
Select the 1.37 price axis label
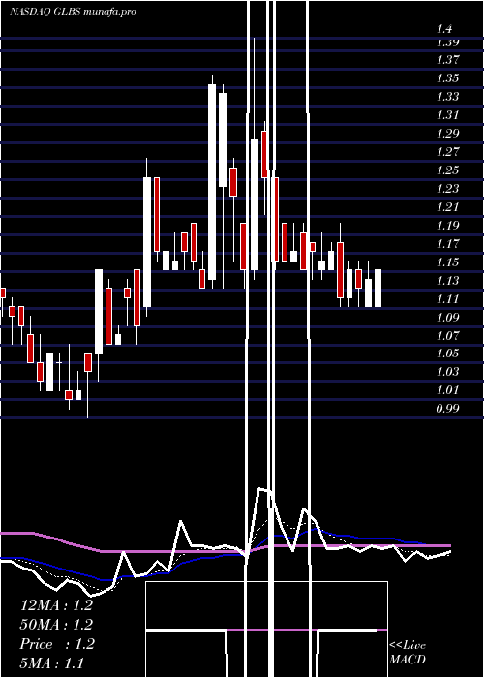pyautogui.click(x=447, y=60)
